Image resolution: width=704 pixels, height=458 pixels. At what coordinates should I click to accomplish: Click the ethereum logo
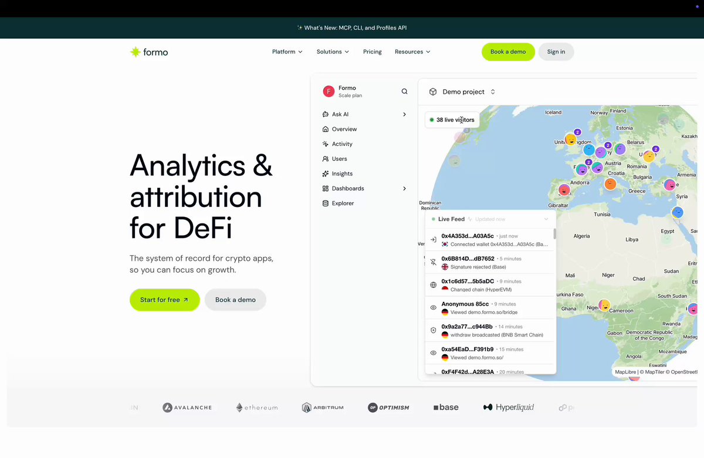pyautogui.click(x=257, y=408)
